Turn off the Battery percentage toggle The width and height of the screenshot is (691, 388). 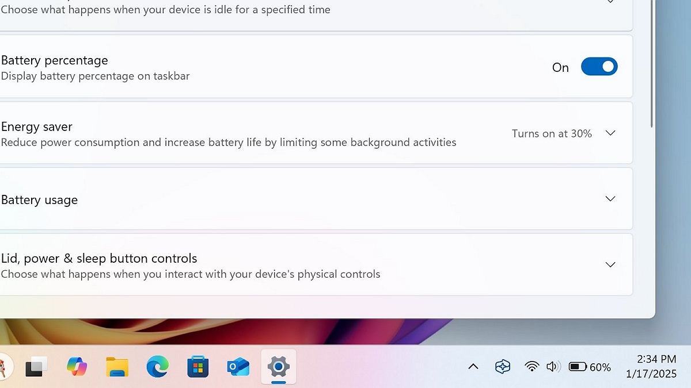point(599,67)
